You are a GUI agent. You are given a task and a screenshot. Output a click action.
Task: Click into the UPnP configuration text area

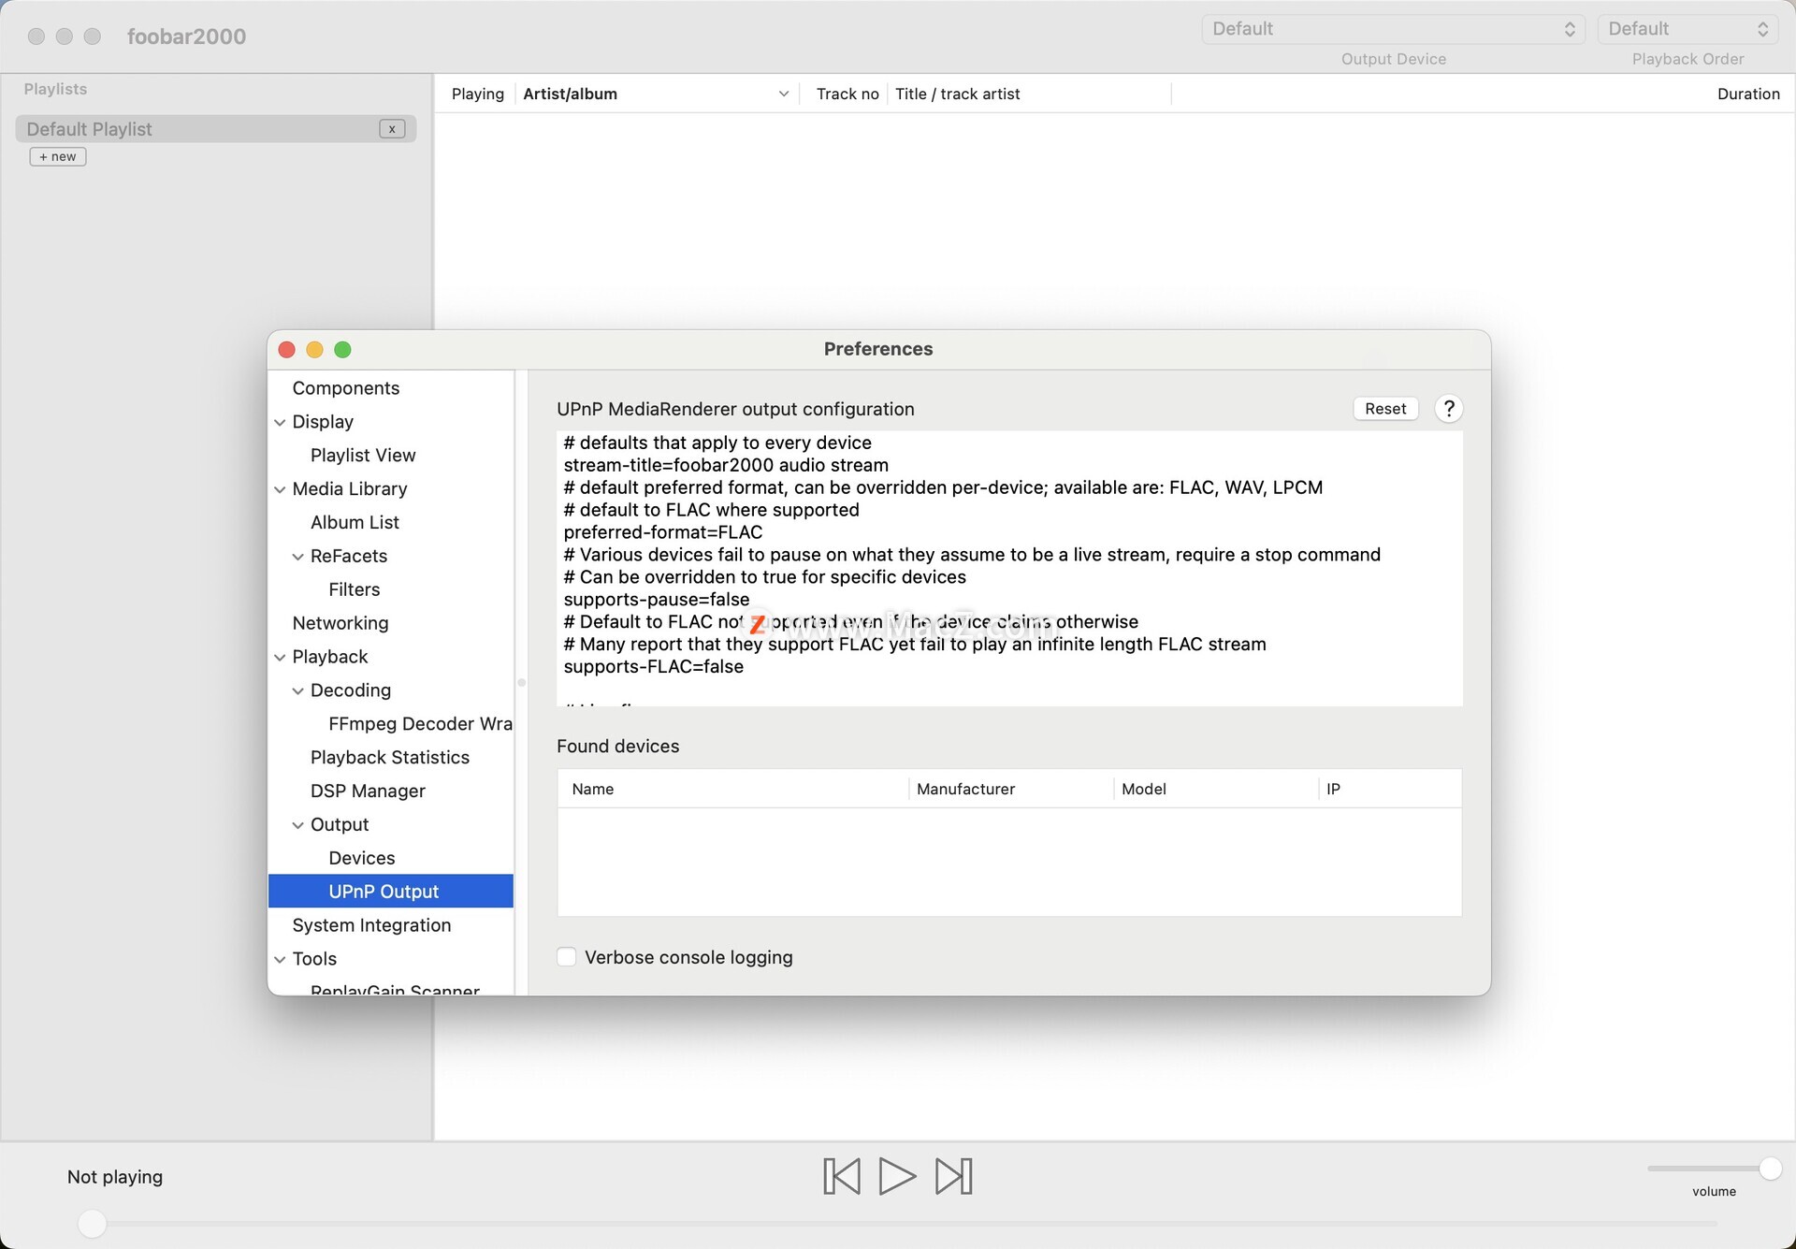pyautogui.click(x=1009, y=568)
